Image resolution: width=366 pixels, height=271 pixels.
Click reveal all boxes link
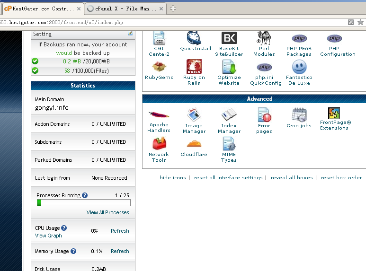pyautogui.click(x=292, y=177)
